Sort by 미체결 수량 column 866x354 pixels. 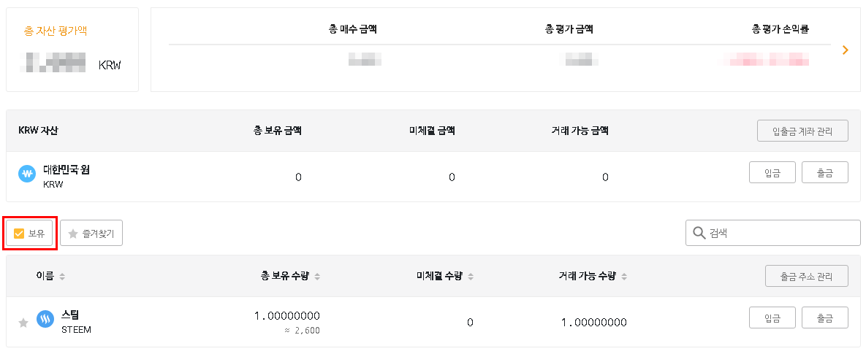click(x=471, y=277)
